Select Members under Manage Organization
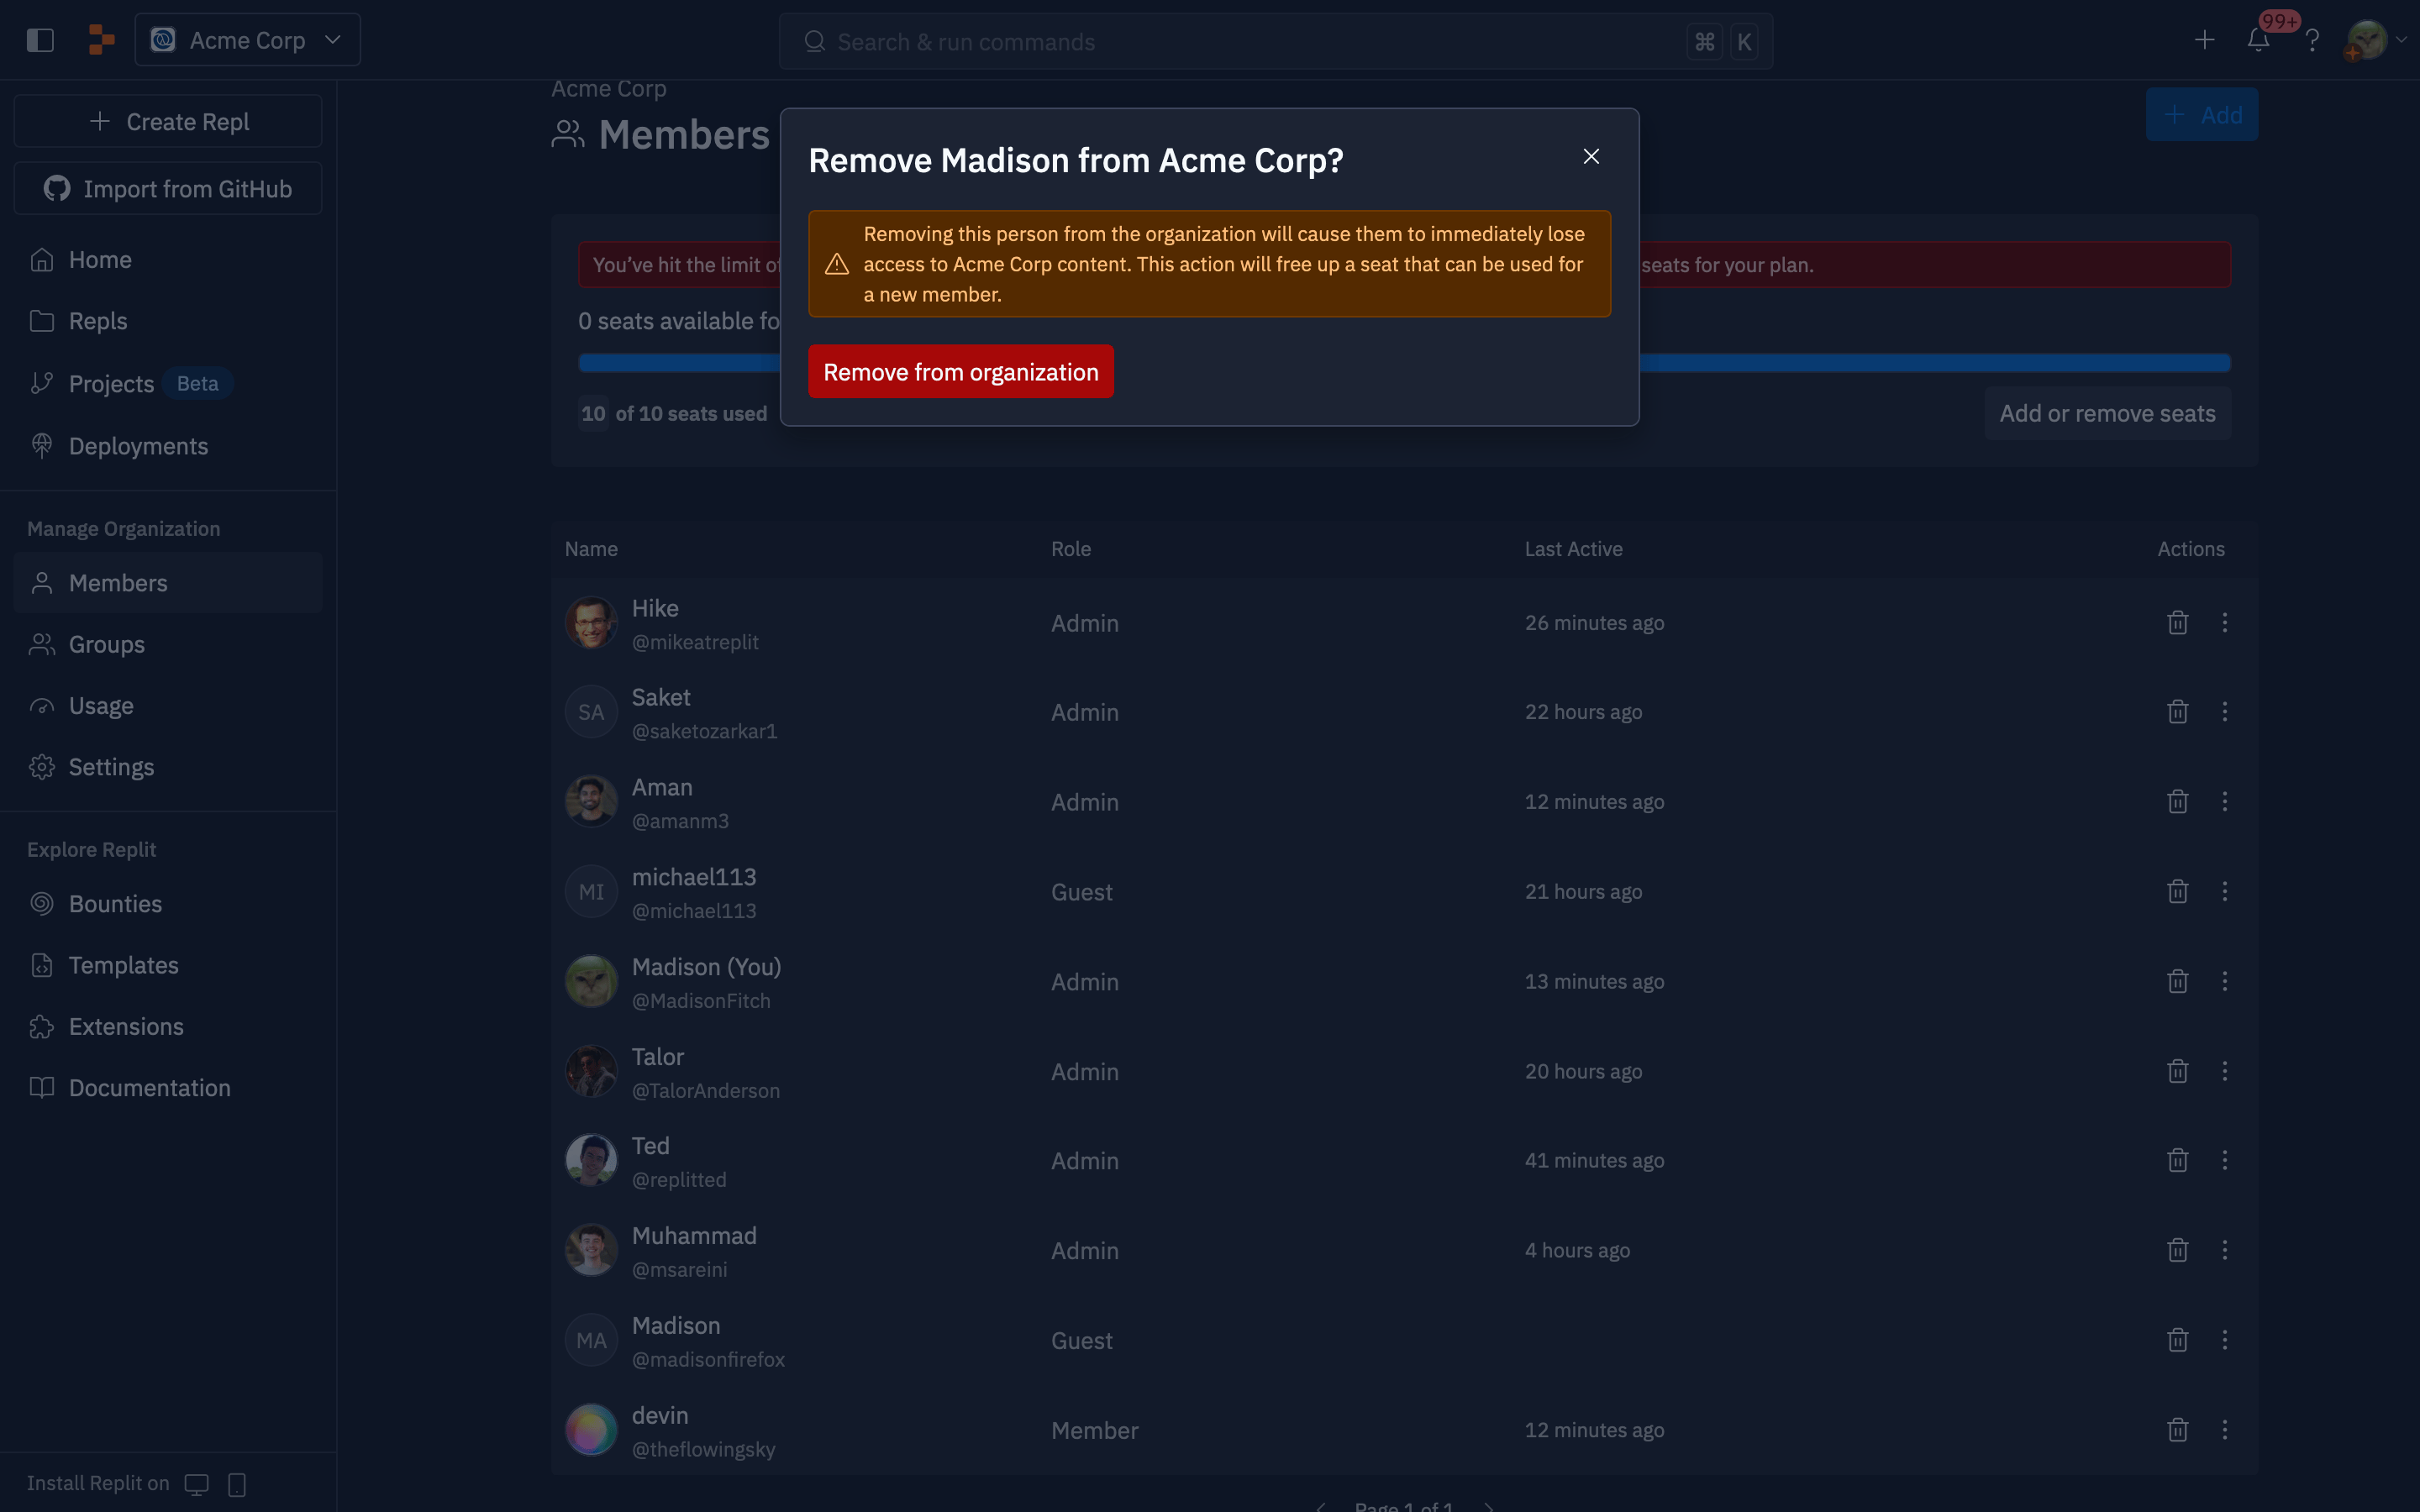The height and width of the screenshot is (1512, 2420). [x=168, y=583]
